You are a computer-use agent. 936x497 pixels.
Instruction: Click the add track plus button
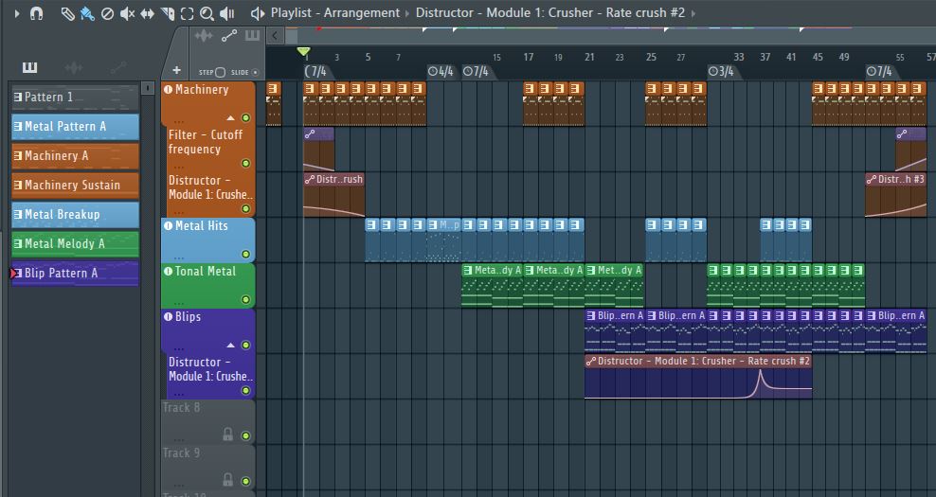point(176,71)
